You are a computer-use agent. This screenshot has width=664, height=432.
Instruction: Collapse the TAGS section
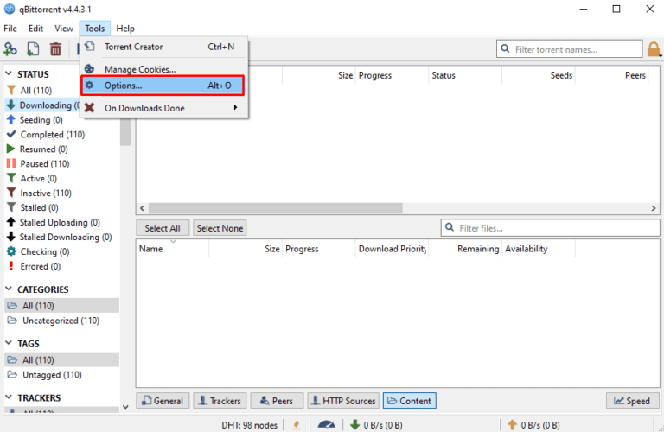pyautogui.click(x=9, y=343)
